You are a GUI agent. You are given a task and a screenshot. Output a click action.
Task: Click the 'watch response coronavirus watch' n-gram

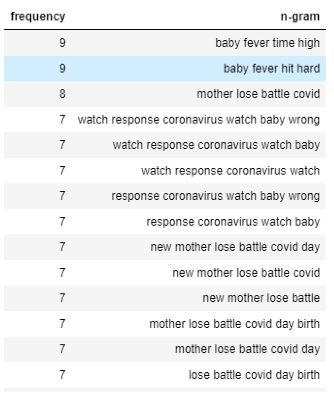[230, 171]
